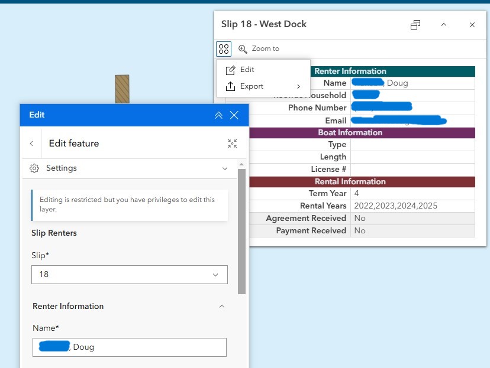This screenshot has width=490, height=368.
Task: Dock the Slip 18 popup using dock icon
Action: click(415, 25)
